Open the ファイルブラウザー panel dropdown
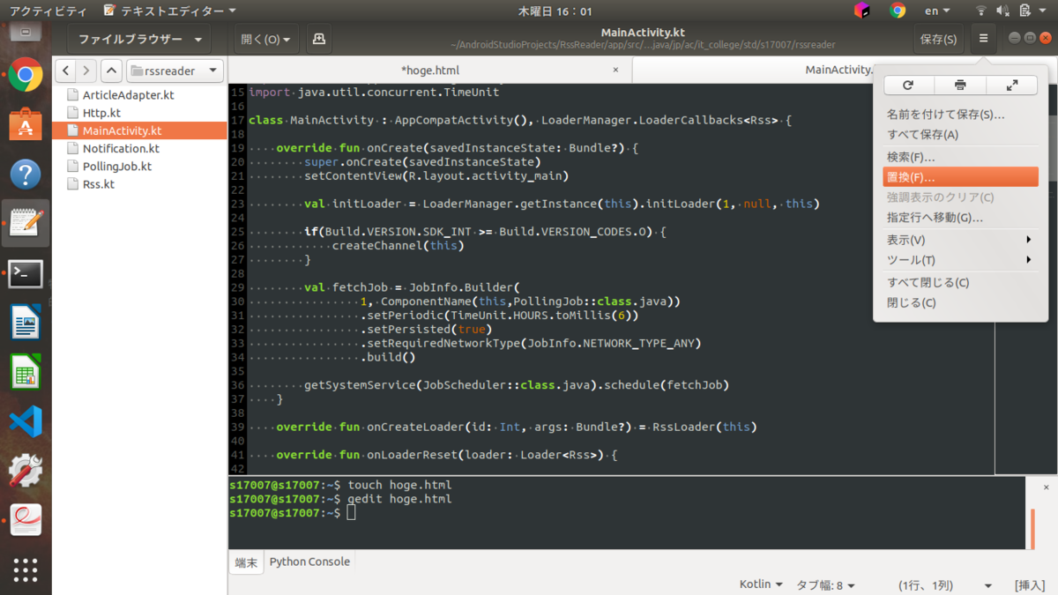 tap(139, 39)
